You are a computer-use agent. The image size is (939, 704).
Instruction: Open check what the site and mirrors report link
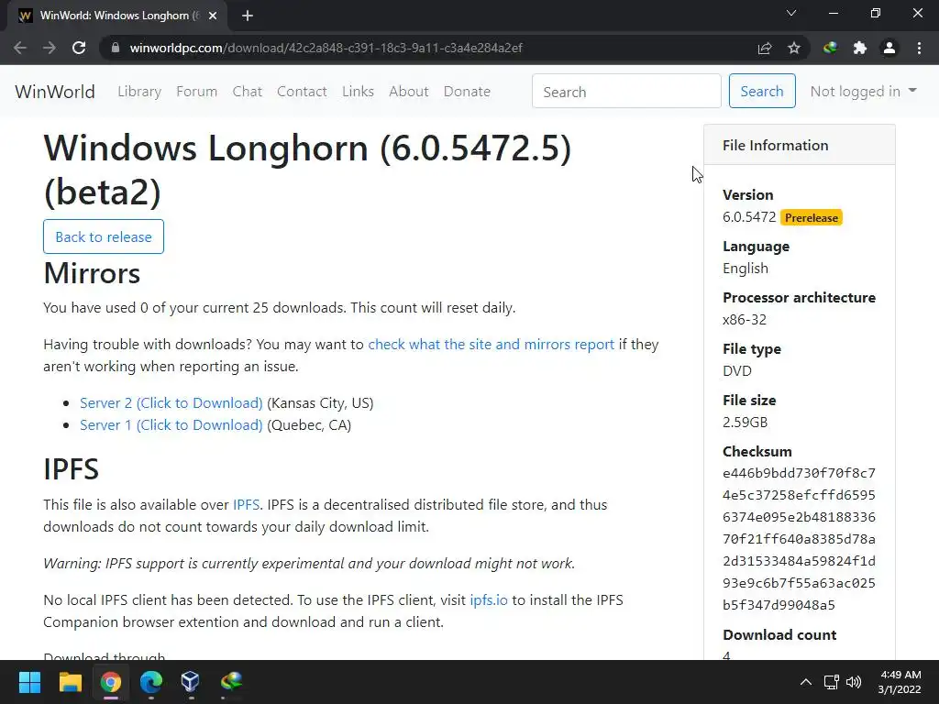492,345
